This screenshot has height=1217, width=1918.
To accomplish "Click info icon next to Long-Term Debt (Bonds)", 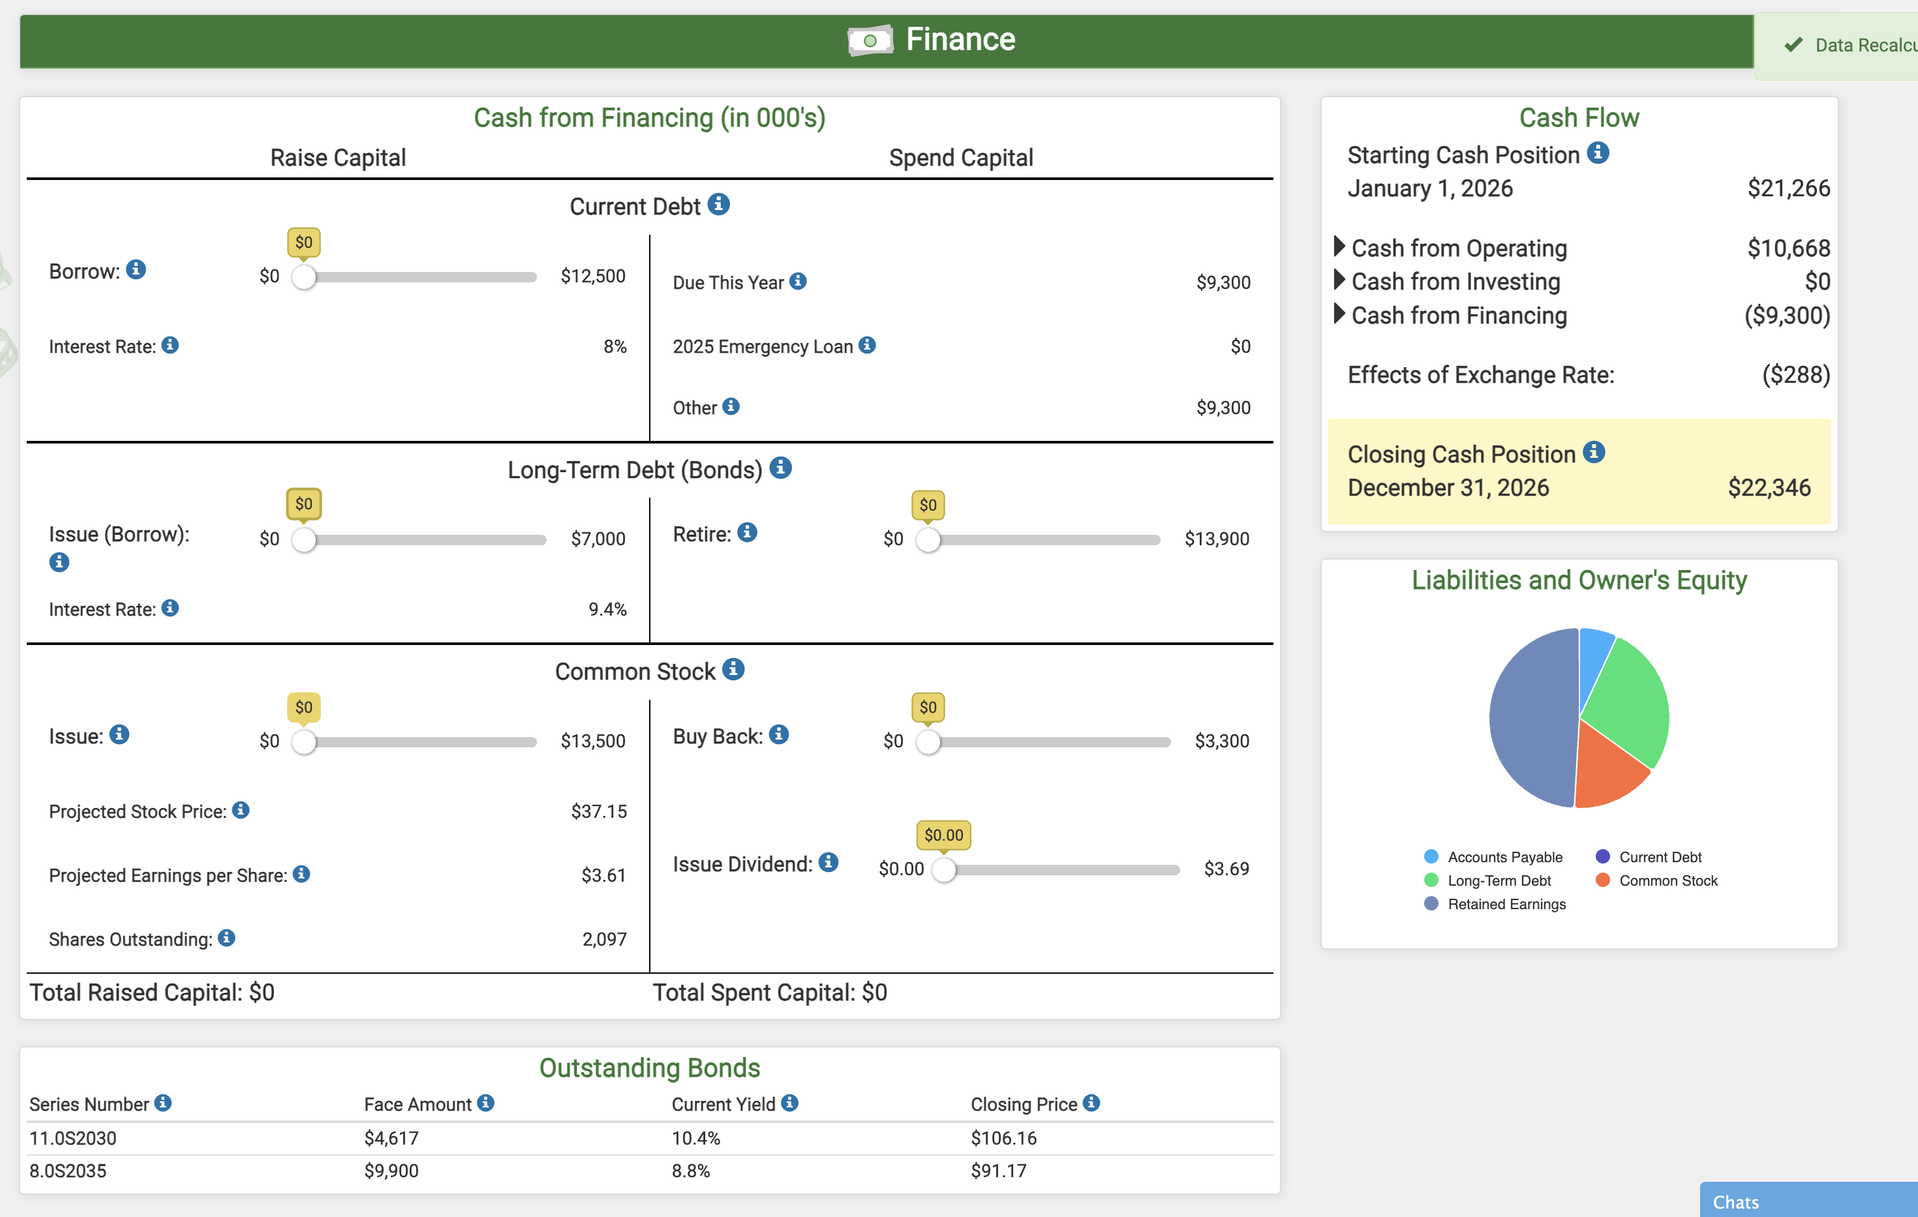I will (781, 468).
